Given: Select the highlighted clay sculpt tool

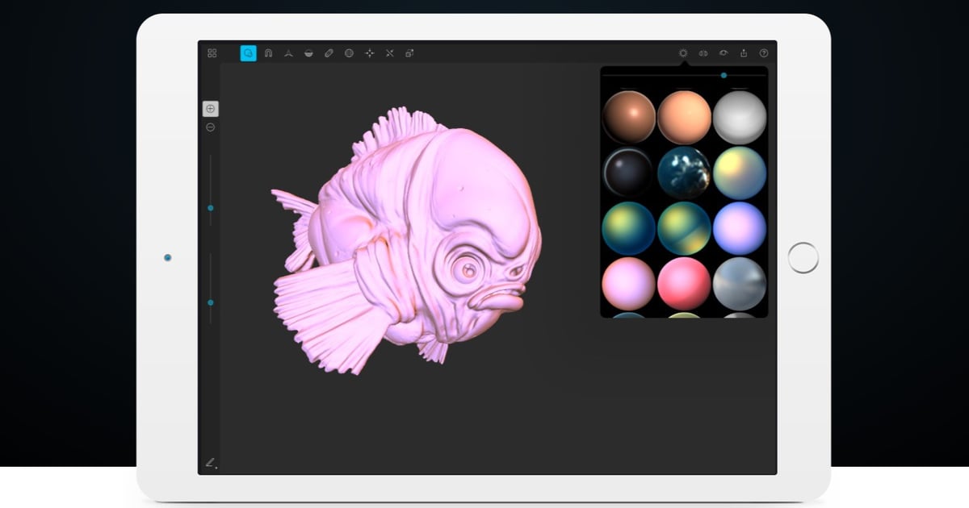Looking at the screenshot, I should tap(248, 52).
